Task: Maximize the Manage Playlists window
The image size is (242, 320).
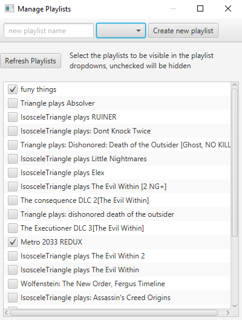Action: click(x=200, y=8)
